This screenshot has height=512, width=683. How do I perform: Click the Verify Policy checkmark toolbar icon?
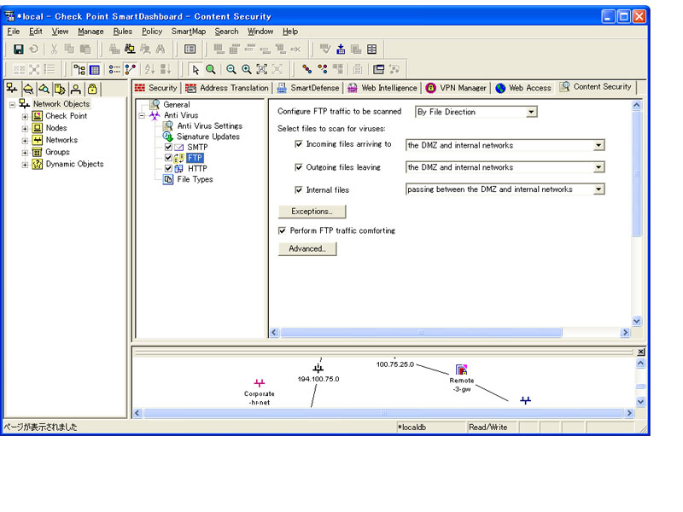[x=325, y=49]
